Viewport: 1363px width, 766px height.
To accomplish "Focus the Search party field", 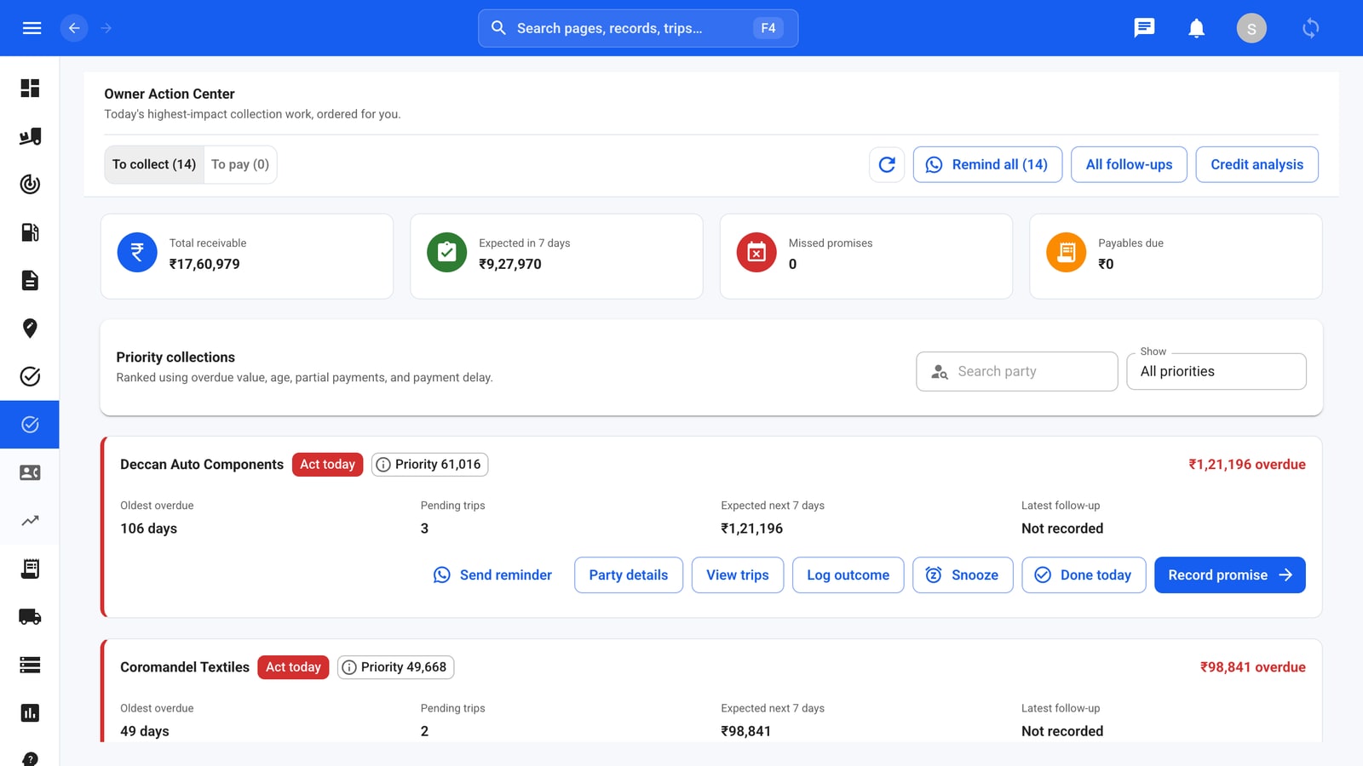I will (x=1017, y=371).
